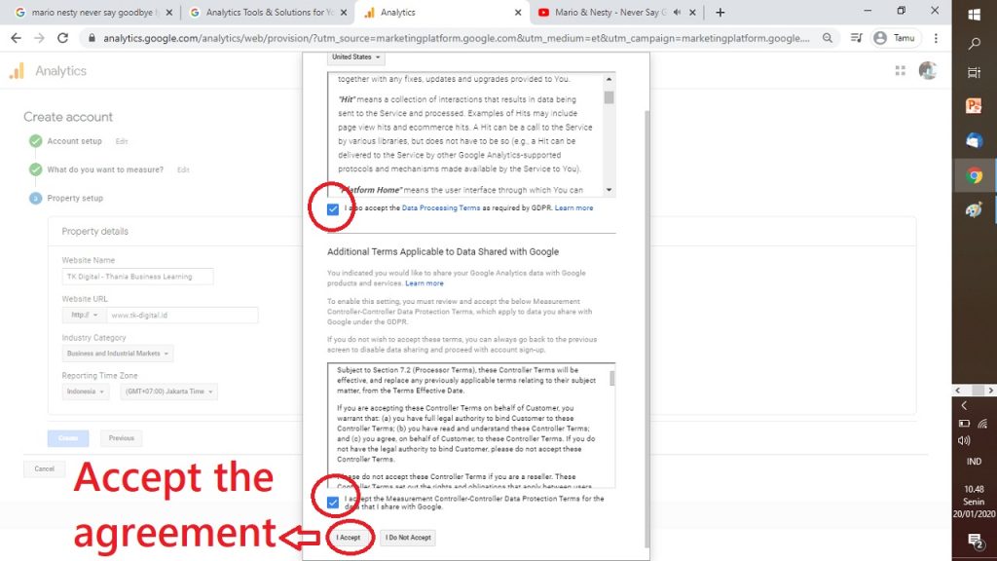The width and height of the screenshot is (997, 561).
Task: Click the zoom magnifier icon in address bar
Action: [827, 38]
